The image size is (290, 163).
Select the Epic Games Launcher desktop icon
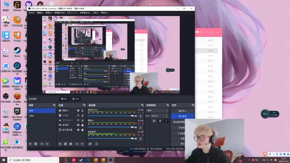(17, 114)
